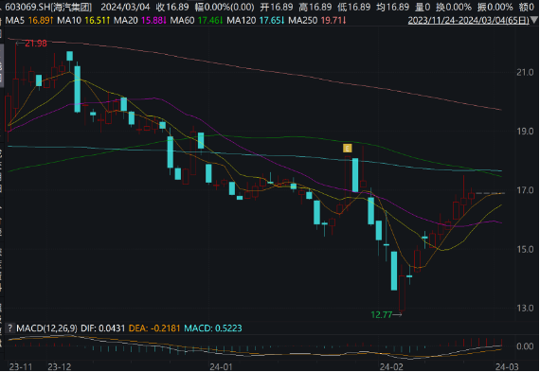Click the 21.0 price axis label
Viewport: 540px width, 372px height.
point(525,73)
